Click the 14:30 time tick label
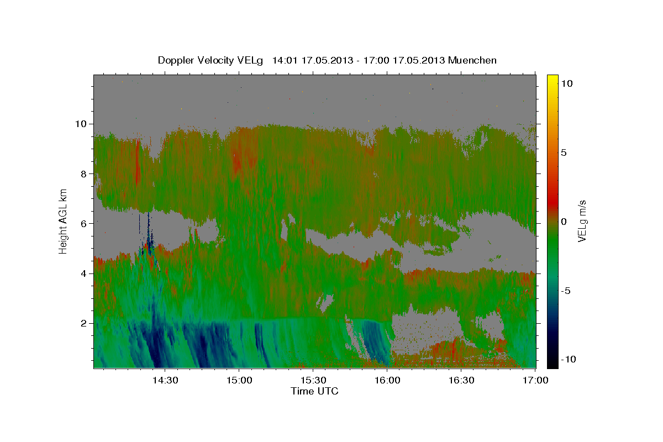Screen dimensions: 663x442 [x=165, y=380]
